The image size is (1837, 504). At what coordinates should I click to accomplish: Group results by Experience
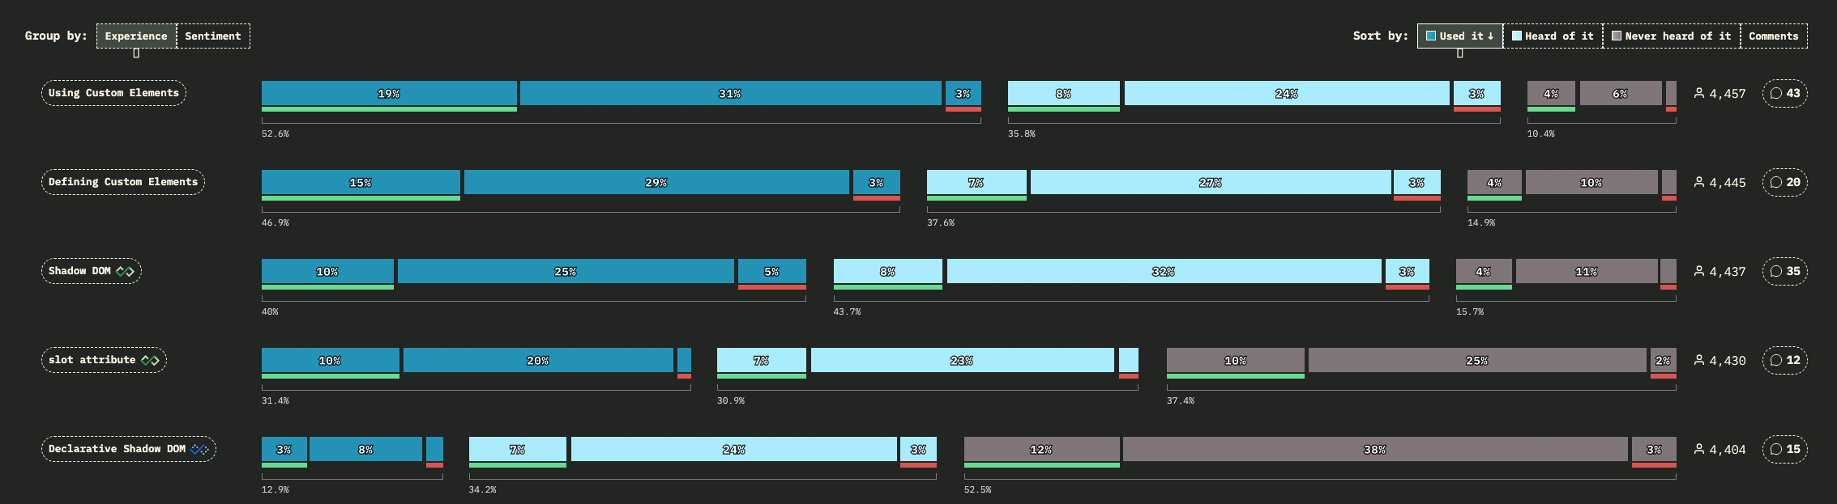pos(136,36)
